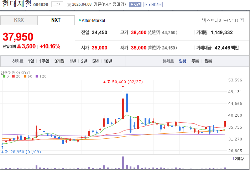Screen dimensions: 250x170
Task: Show the 5년 line chart
Action: [x=95, y=61]
